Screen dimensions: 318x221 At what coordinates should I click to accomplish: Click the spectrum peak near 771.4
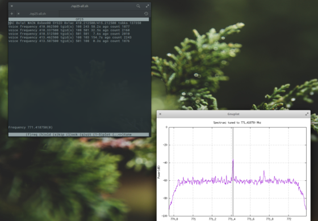click(x=233, y=160)
